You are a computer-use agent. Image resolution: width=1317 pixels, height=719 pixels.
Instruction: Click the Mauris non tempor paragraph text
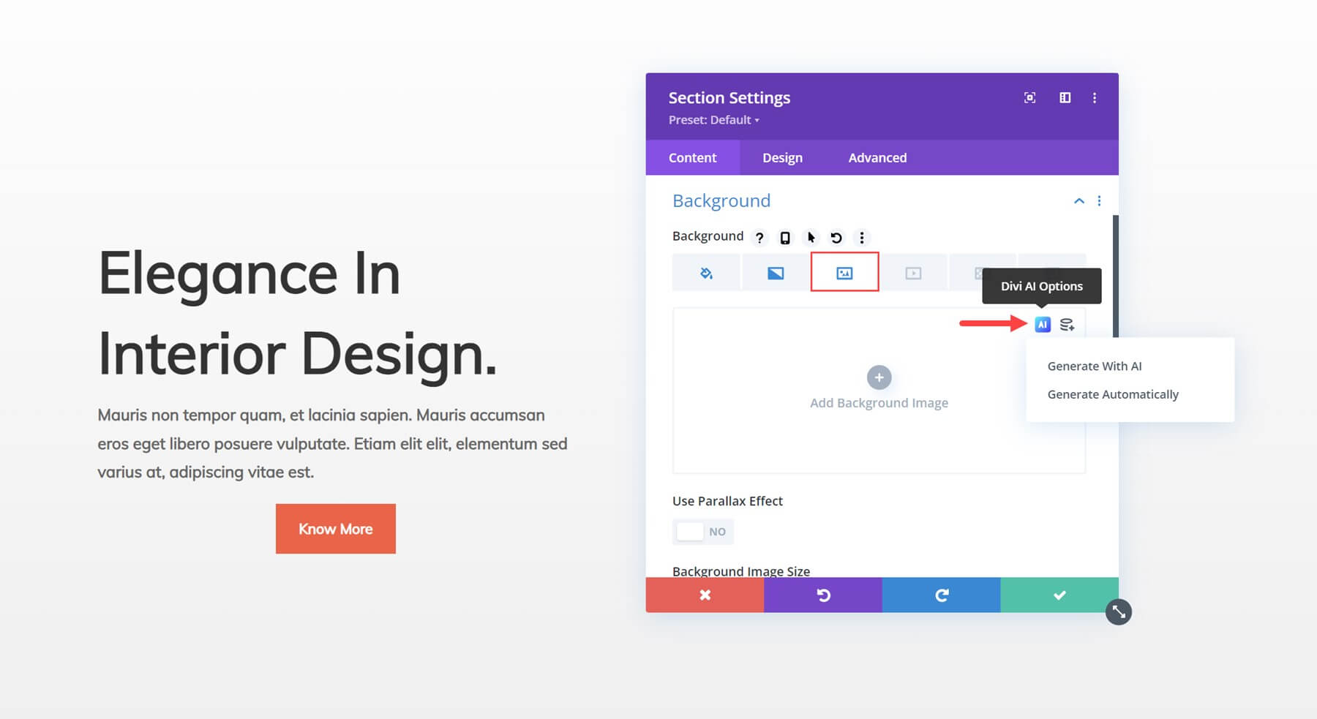[332, 444]
